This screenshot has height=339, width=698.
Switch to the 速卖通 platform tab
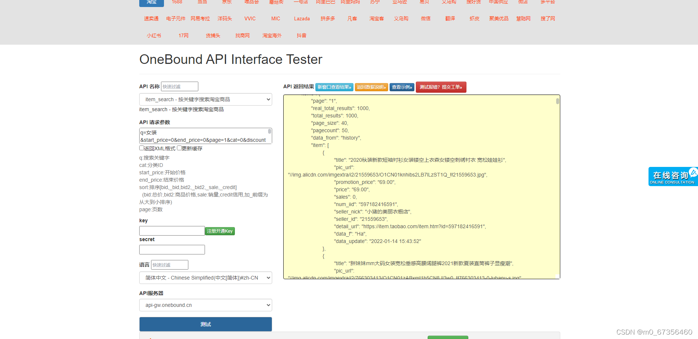(x=151, y=18)
